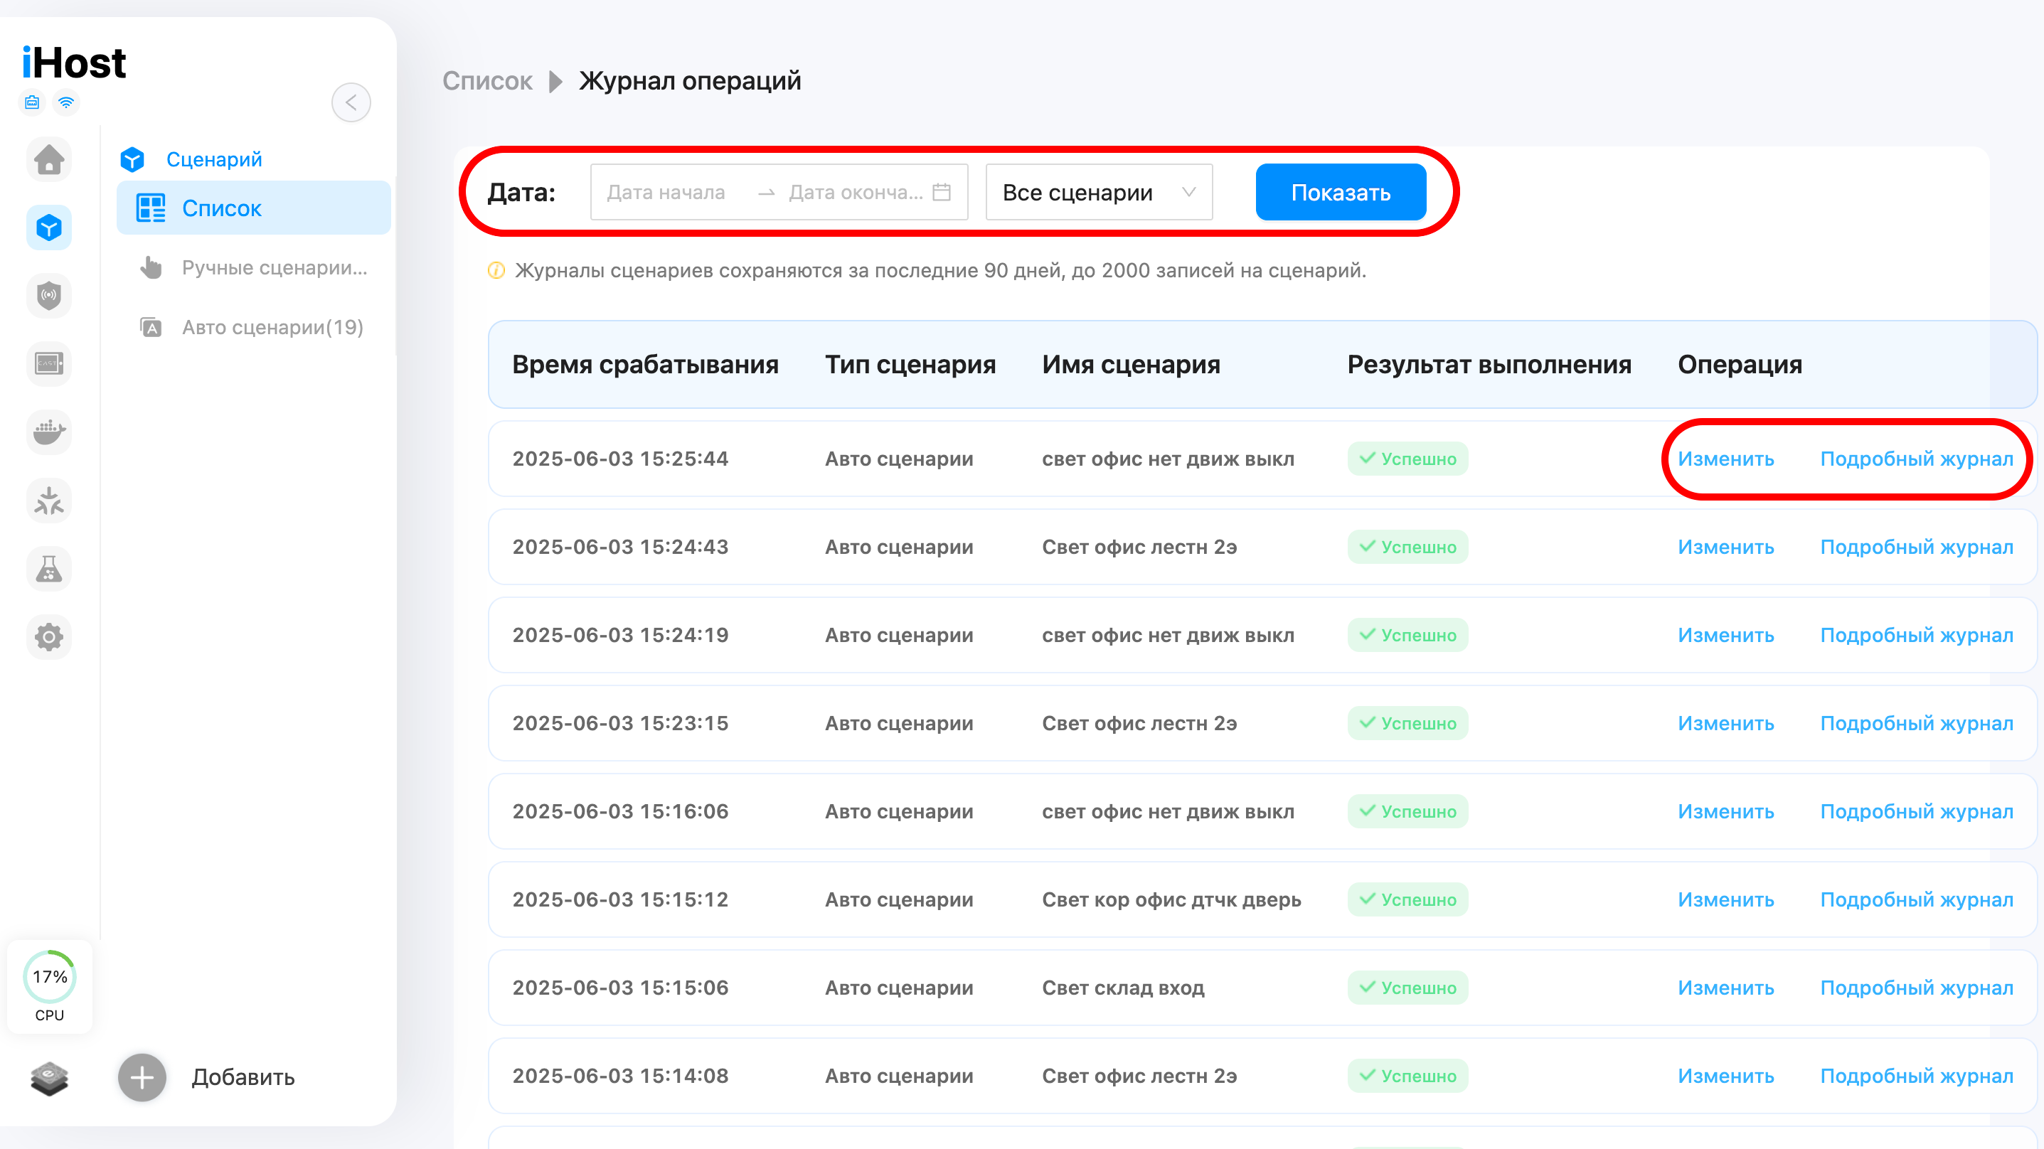The image size is (2044, 1149).
Task: Click the timestamp 2025-06-03 15:16:06
Action: (620, 812)
